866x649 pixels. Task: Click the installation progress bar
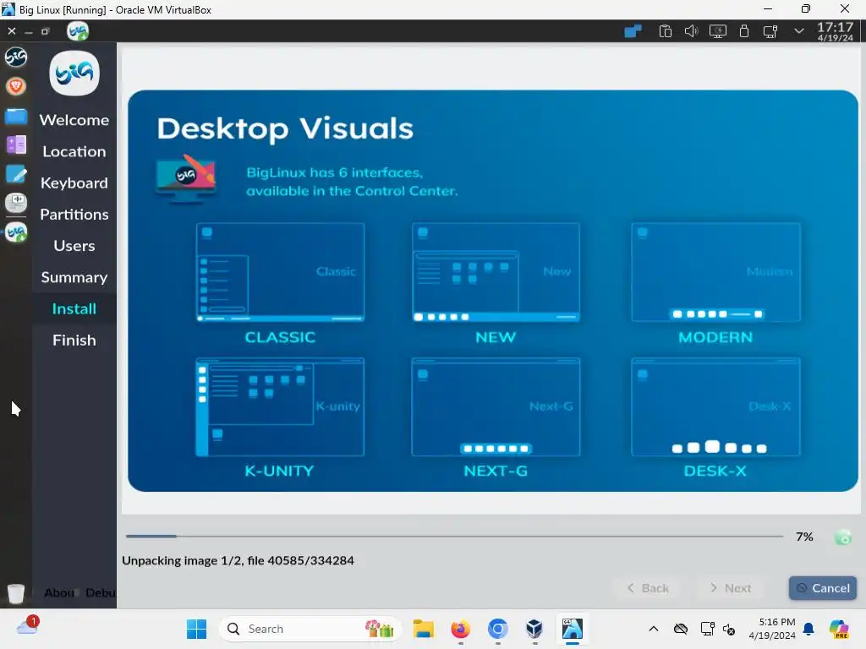[x=454, y=536]
